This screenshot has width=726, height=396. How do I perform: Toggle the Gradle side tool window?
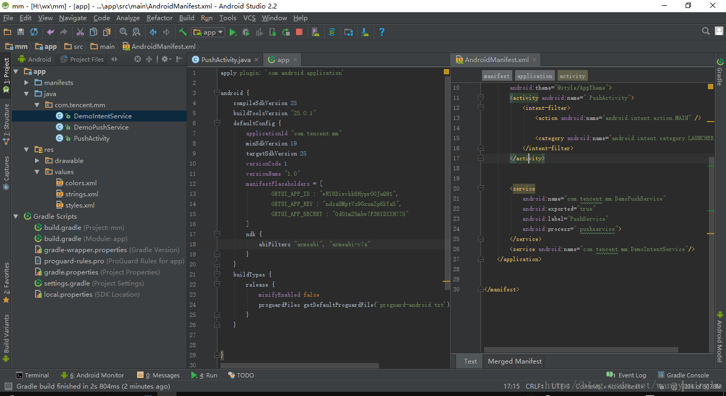720,72
